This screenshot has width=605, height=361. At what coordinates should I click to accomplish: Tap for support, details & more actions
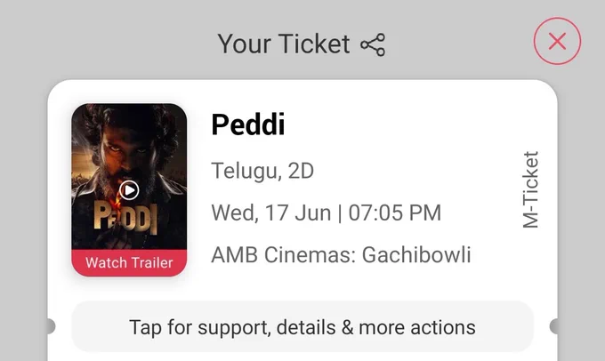(302, 327)
